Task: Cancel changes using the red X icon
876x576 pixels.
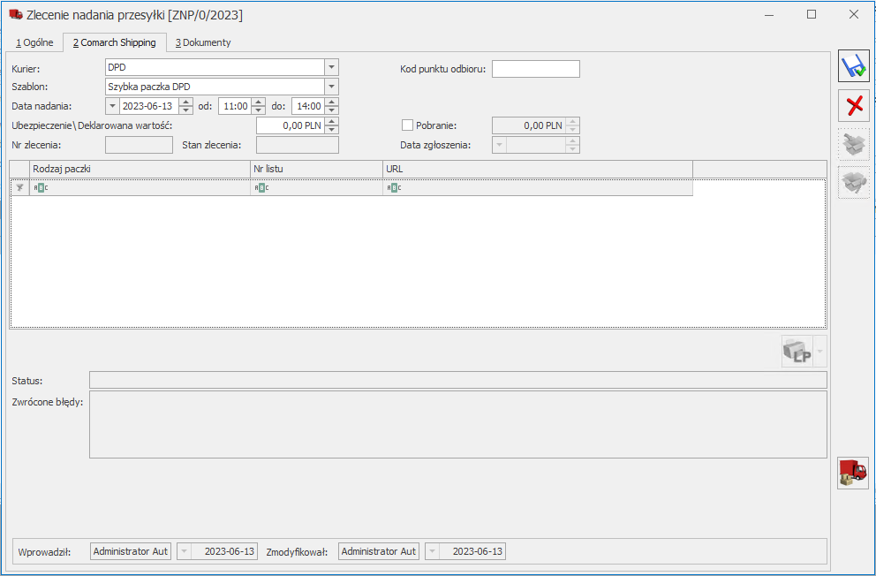Action: [x=854, y=105]
